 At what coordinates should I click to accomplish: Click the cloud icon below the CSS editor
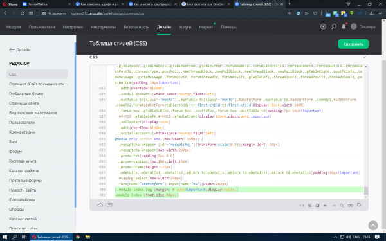tap(100, 205)
